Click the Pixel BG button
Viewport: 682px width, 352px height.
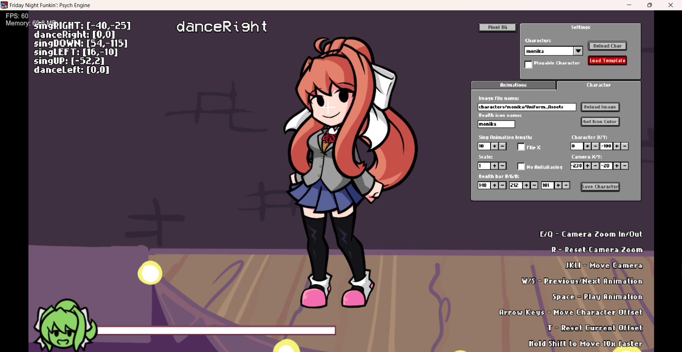coord(497,27)
